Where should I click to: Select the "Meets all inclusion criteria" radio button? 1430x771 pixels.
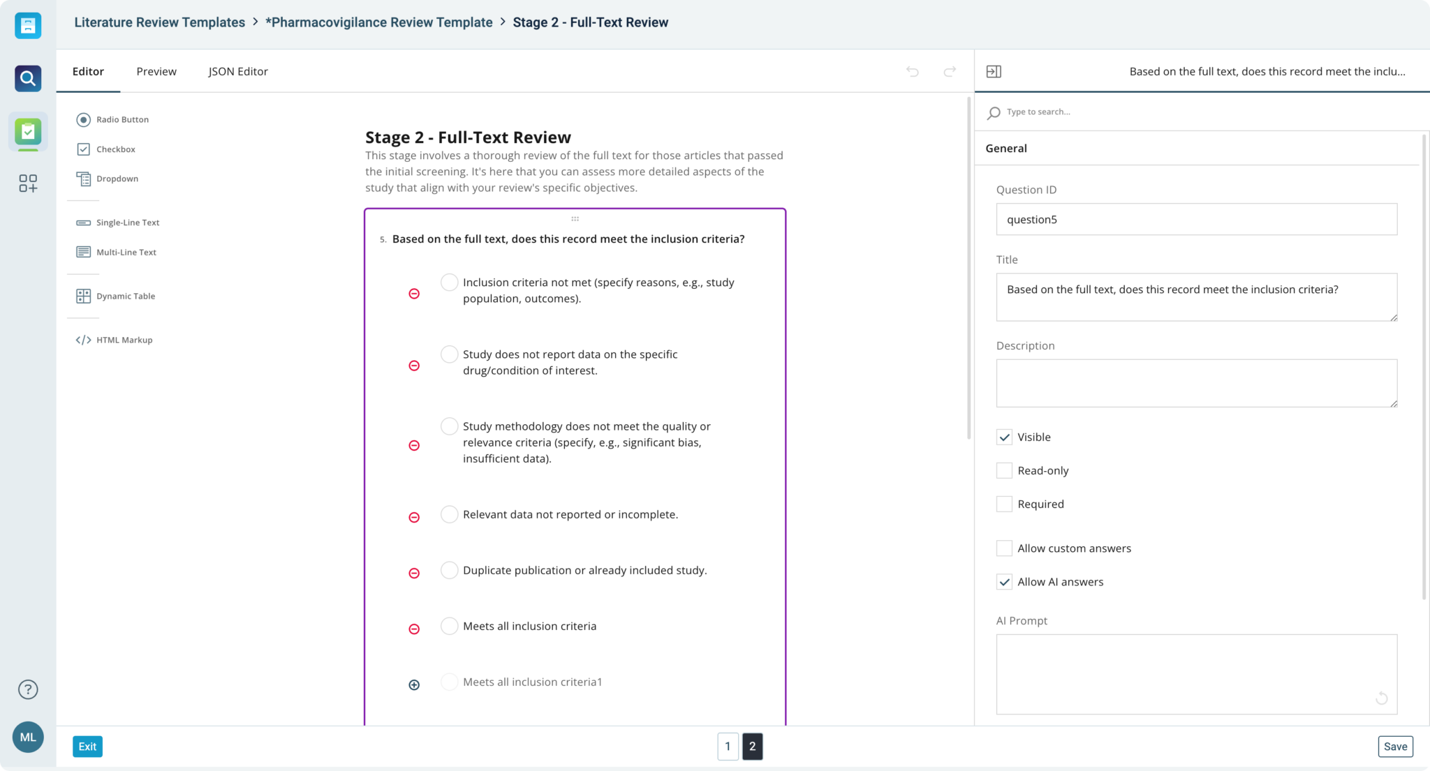point(449,626)
